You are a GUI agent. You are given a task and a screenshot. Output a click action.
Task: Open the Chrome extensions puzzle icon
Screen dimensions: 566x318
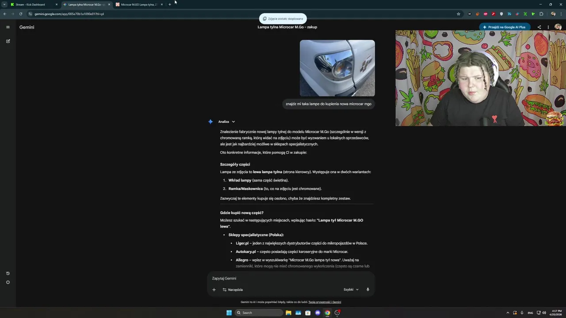pos(541,14)
